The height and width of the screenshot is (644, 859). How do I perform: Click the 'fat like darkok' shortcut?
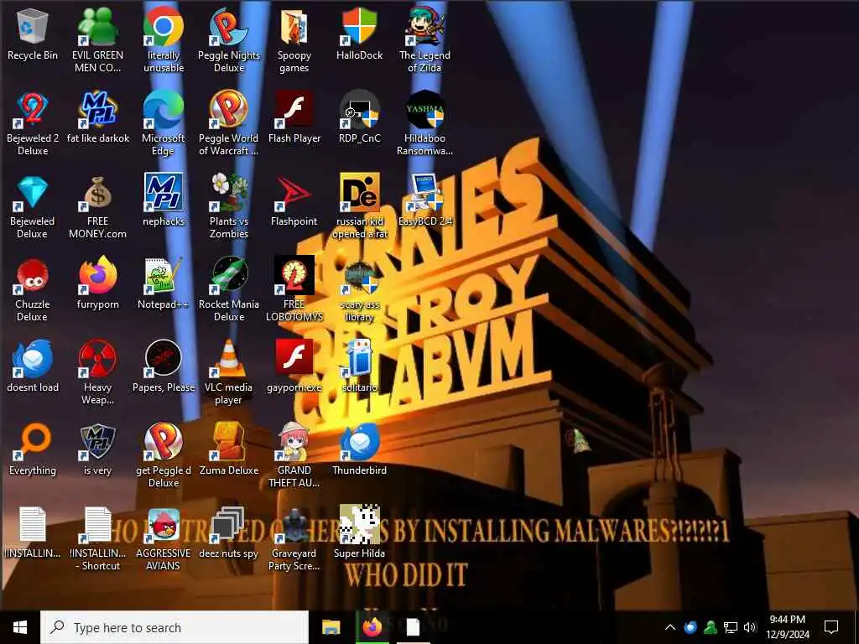click(97, 117)
